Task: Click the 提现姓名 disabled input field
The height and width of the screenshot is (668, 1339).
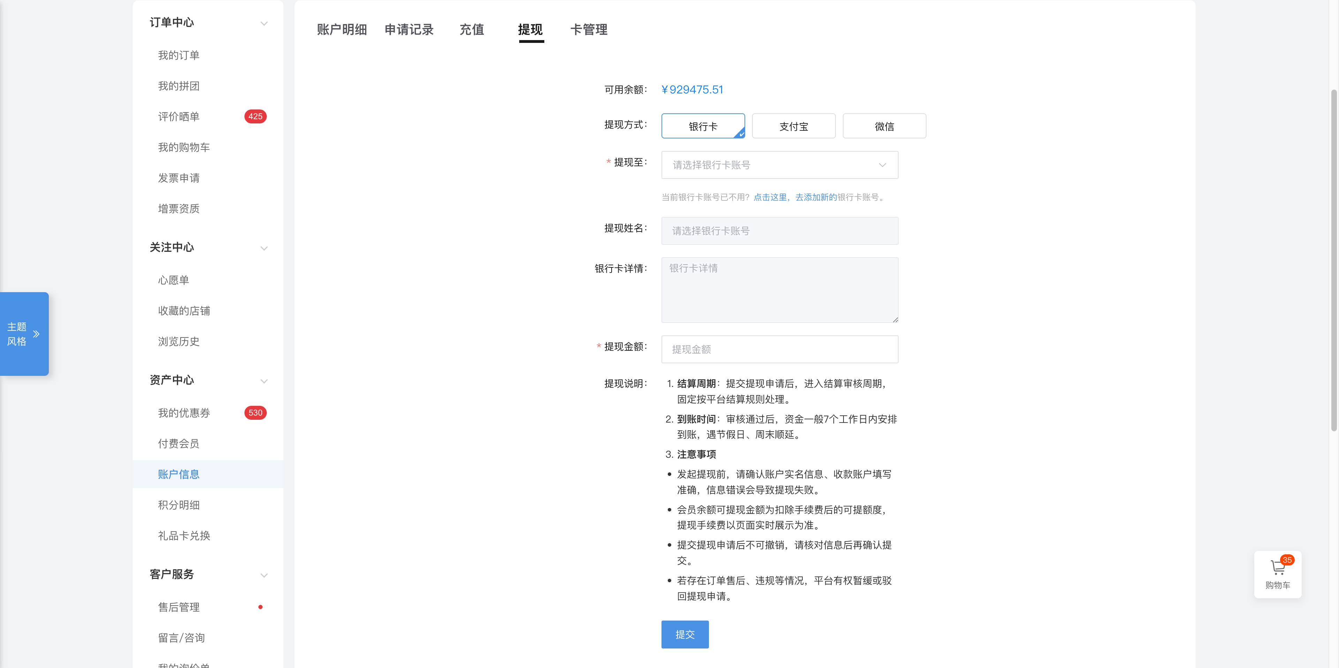Action: pyautogui.click(x=779, y=231)
